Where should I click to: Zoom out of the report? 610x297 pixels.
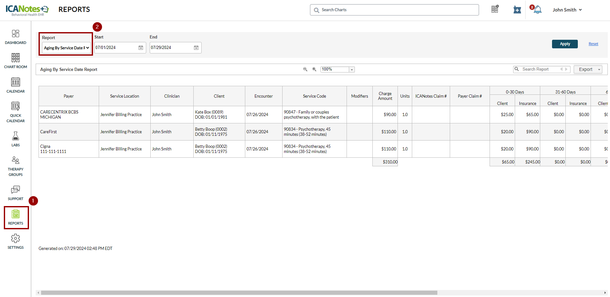[x=305, y=69]
